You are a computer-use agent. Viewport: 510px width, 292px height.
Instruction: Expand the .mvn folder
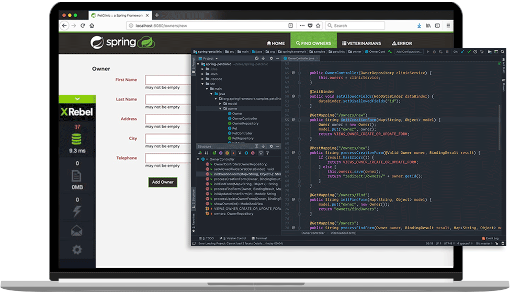point(202,74)
